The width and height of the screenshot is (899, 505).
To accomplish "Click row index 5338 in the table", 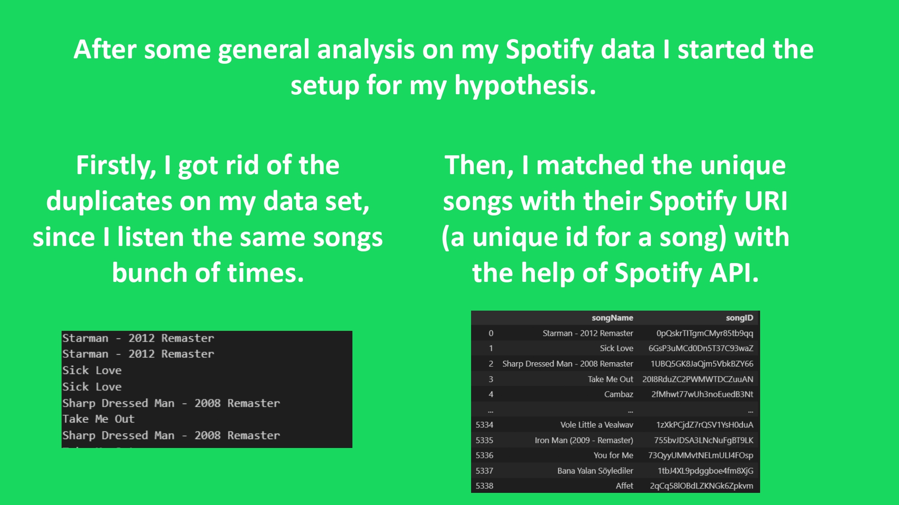I will (x=484, y=486).
